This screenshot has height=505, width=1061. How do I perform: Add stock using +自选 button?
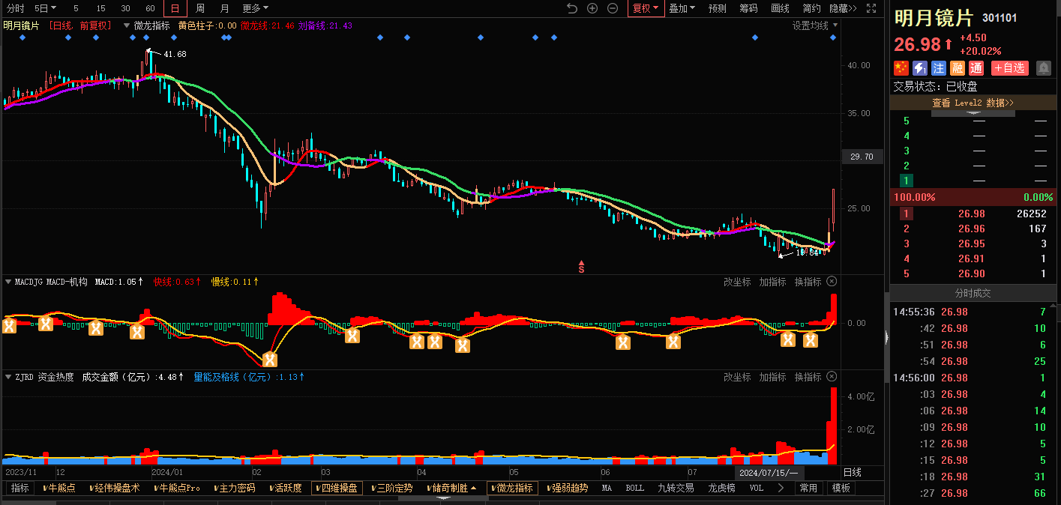[1009, 68]
